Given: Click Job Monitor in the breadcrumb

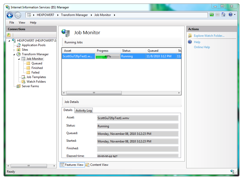Looking at the screenshot, I should (102, 15).
